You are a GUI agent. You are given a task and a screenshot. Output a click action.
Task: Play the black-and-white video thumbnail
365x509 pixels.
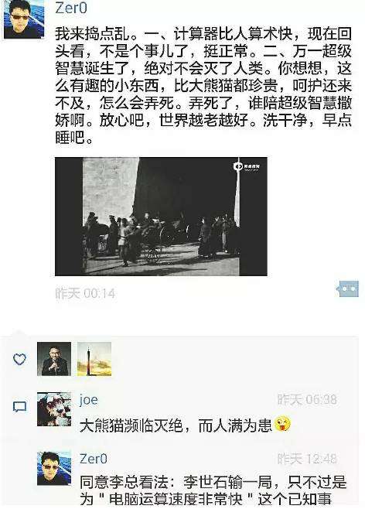click(161, 217)
